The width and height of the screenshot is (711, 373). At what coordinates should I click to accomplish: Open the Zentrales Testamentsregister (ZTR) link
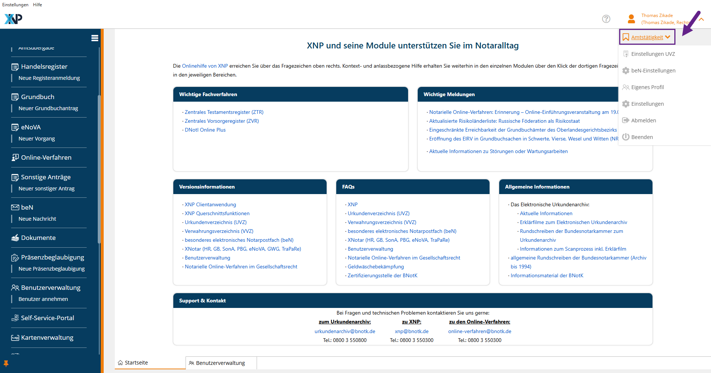point(224,112)
